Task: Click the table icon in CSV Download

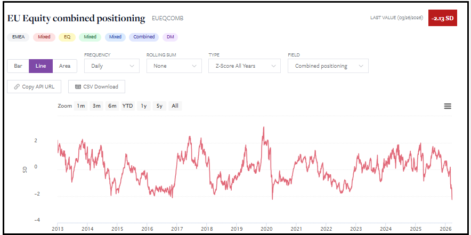Action: point(78,86)
